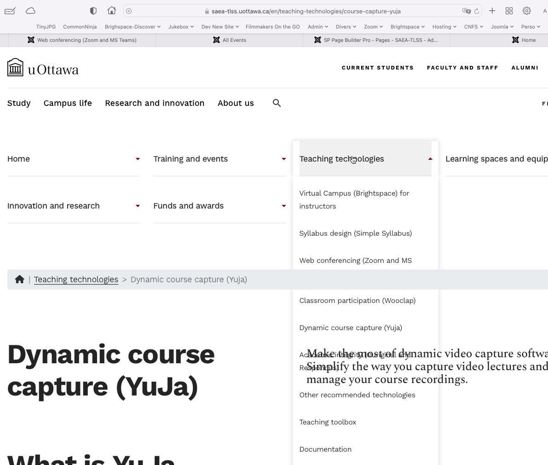Show the tab overview grid icon
Viewport: 548px width, 465px height.
509,11
